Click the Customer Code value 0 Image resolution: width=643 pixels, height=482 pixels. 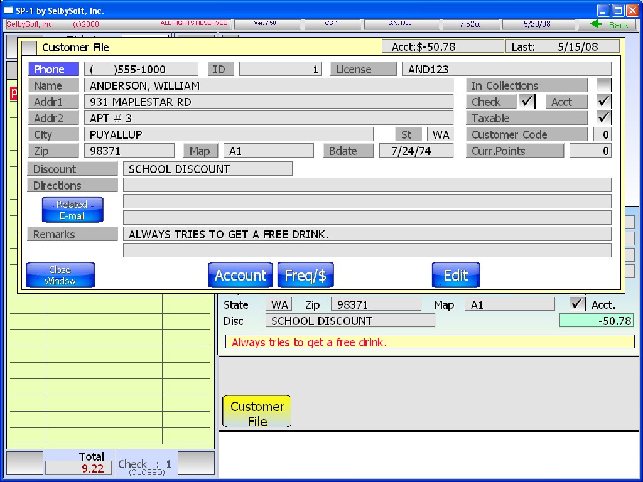click(x=602, y=134)
